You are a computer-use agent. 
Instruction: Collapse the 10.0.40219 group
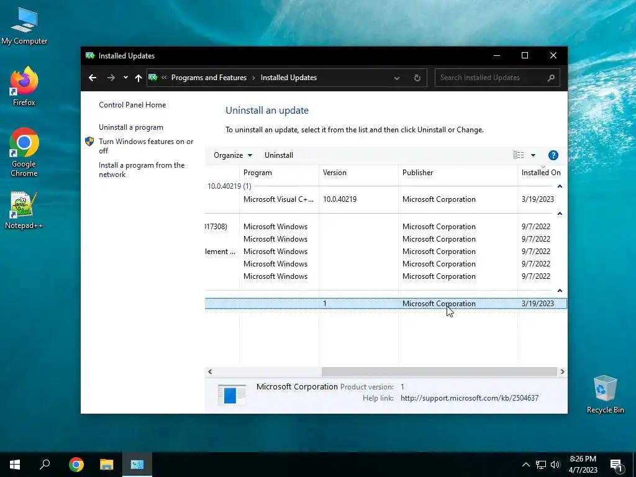pos(560,186)
